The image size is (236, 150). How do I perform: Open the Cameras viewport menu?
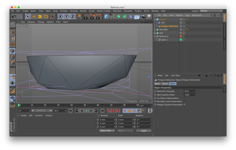pyautogui.click(x=31, y=22)
